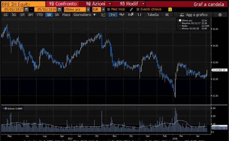
Task: Click Agg a grafico chart icon
Action: (x=182, y=15)
